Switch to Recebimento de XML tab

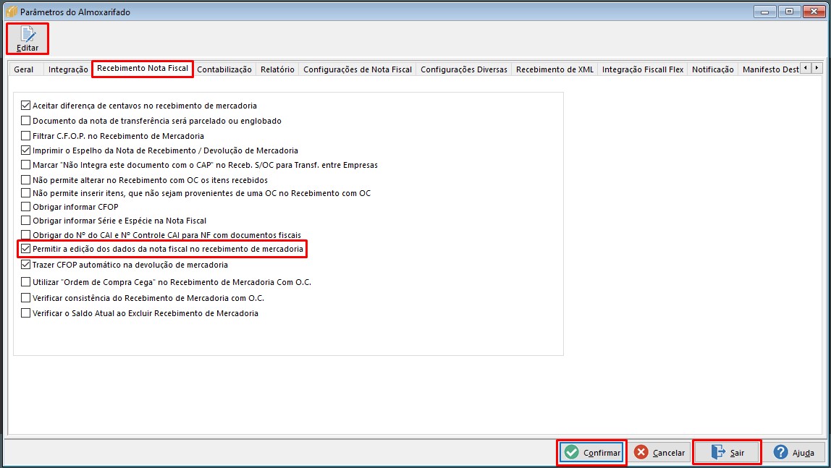[554, 69]
